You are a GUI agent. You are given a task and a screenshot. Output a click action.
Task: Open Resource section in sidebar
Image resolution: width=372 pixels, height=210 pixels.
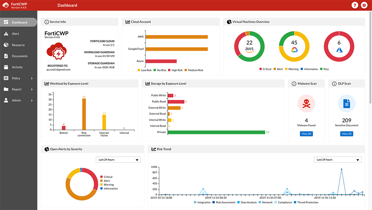[19, 45]
